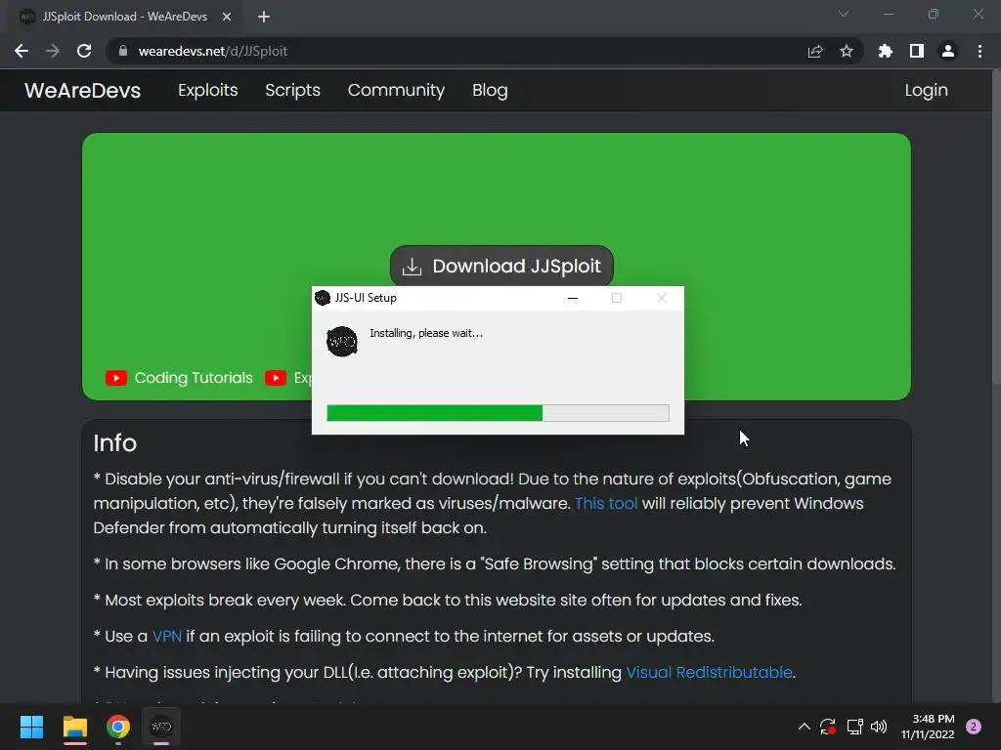Open the Windows Start menu
1001x750 pixels.
[x=31, y=727]
